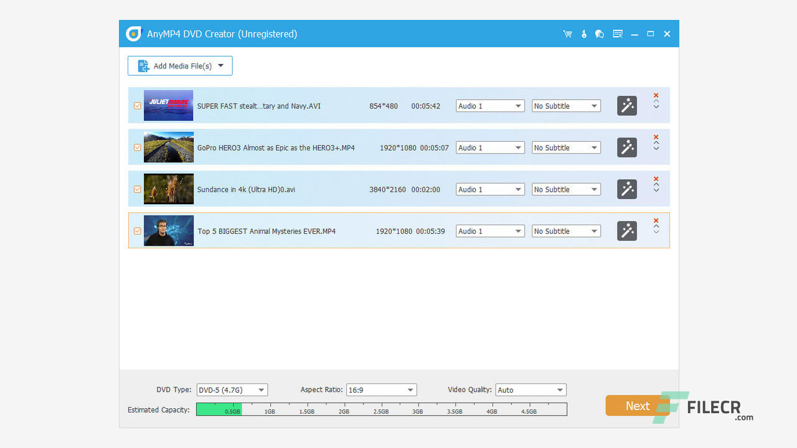Image resolution: width=797 pixels, height=448 pixels.
Task: Click the shopping cart purchase icon
Action: [x=567, y=34]
